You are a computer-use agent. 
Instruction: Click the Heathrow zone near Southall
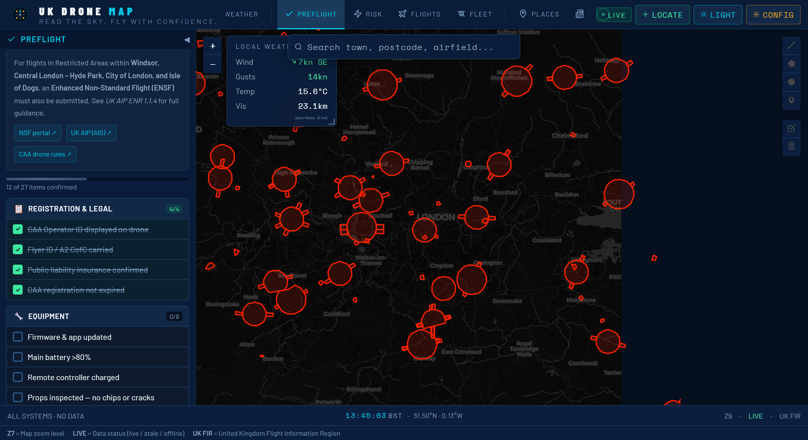click(361, 227)
